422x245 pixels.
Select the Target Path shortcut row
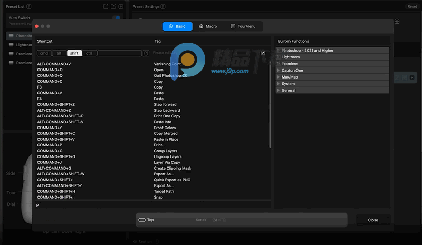coord(153,191)
